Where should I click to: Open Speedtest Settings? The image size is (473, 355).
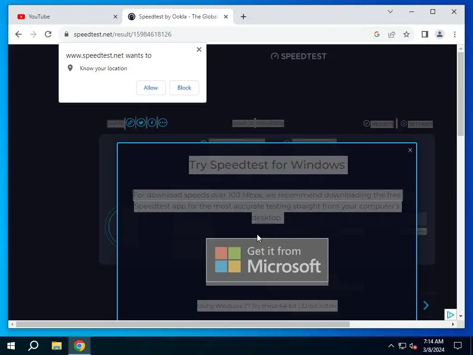point(417,124)
